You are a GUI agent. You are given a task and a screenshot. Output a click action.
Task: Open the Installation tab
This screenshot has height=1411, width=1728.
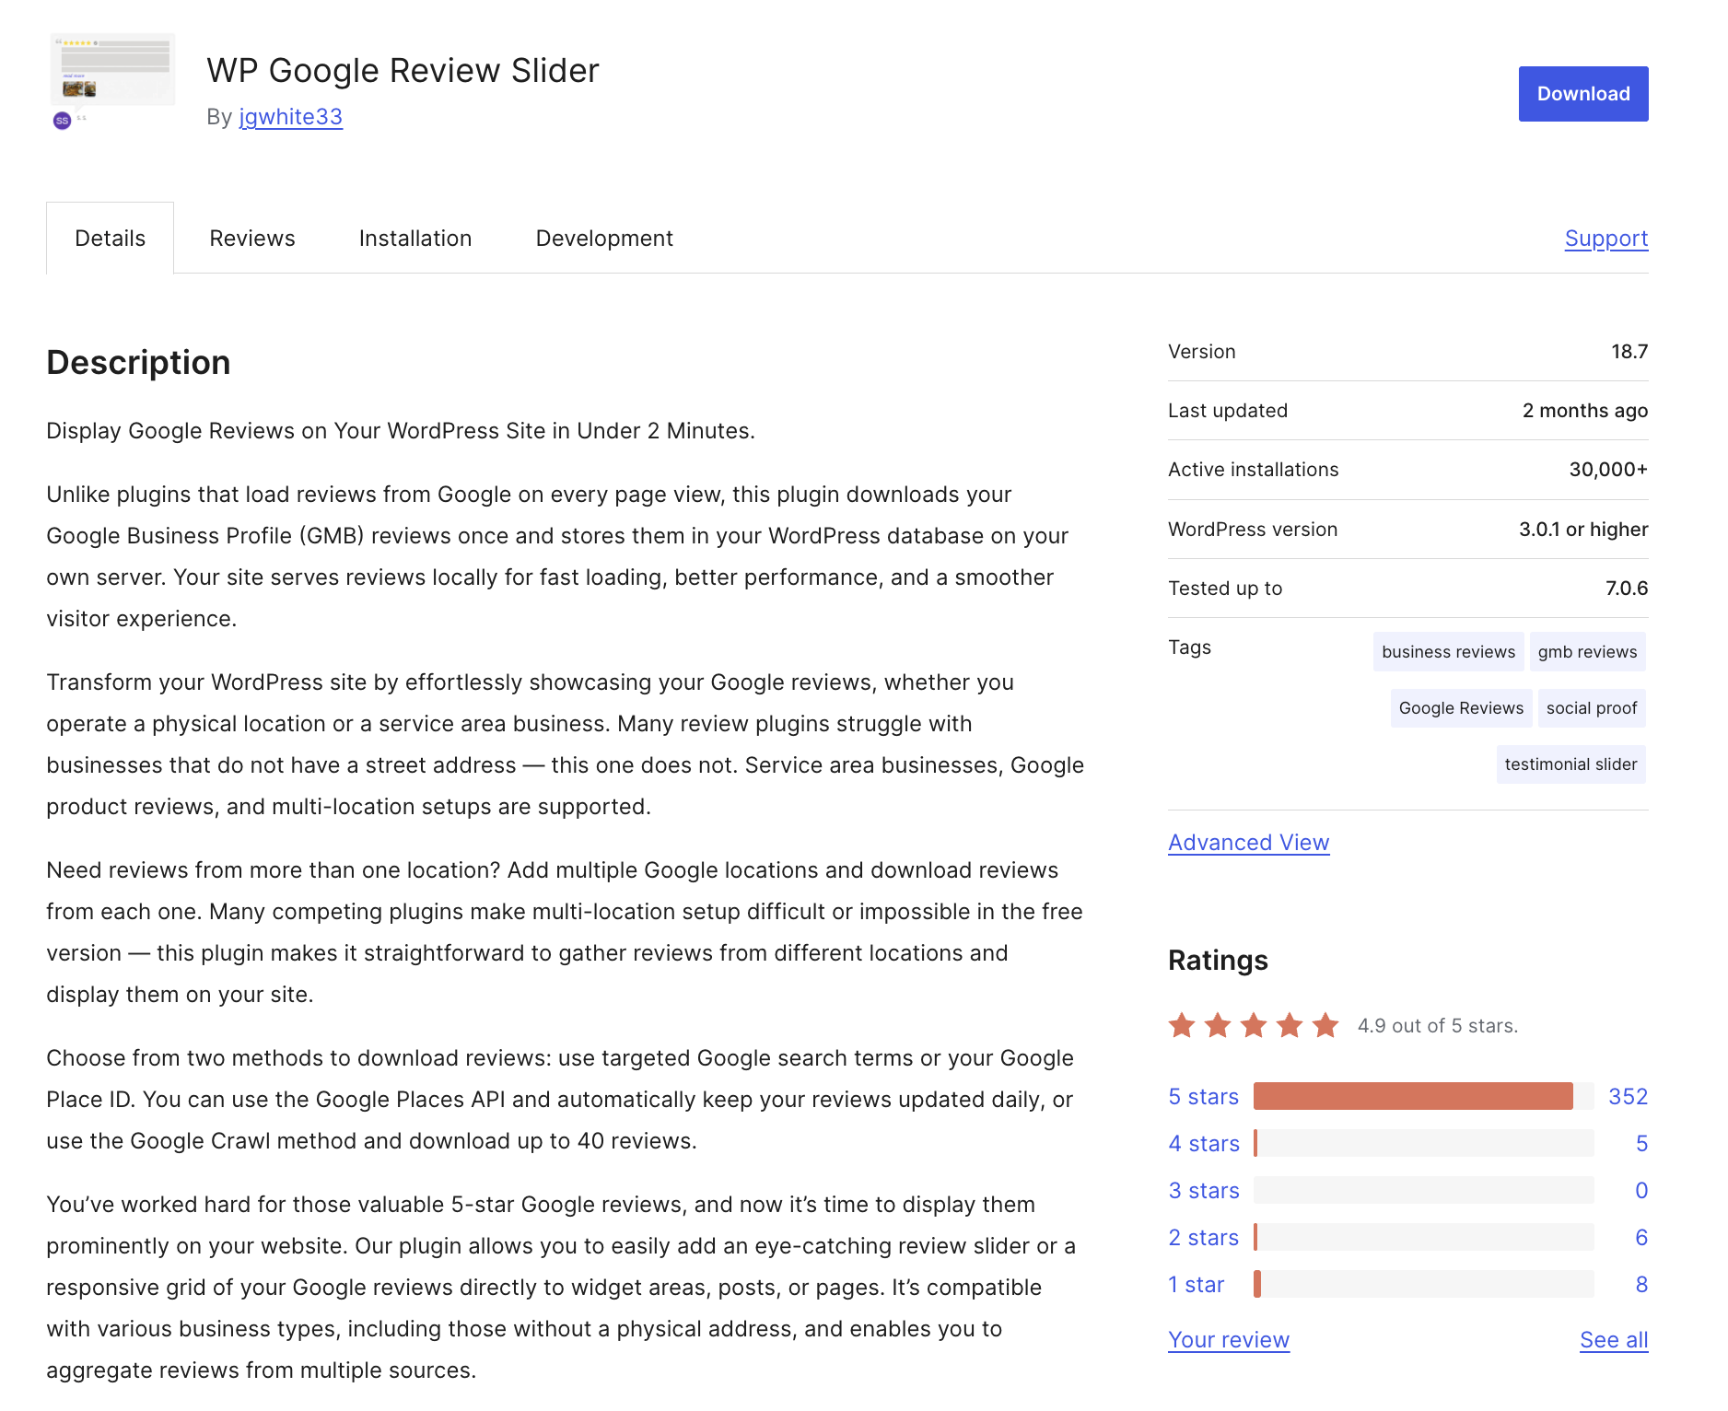tap(415, 239)
